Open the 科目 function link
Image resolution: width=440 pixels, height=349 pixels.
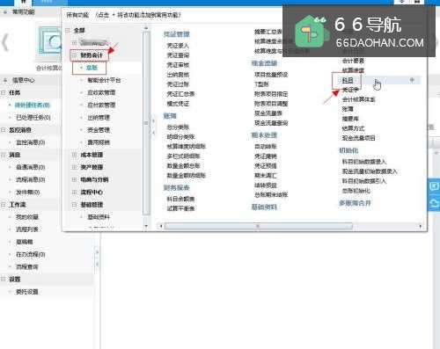coord(348,80)
